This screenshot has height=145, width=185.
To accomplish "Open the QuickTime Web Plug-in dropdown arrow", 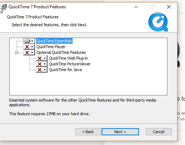I will coord(45,58).
